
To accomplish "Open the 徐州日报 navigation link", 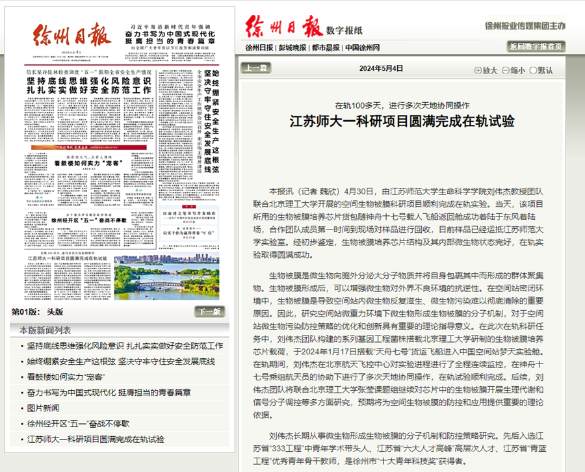I will pos(259,48).
